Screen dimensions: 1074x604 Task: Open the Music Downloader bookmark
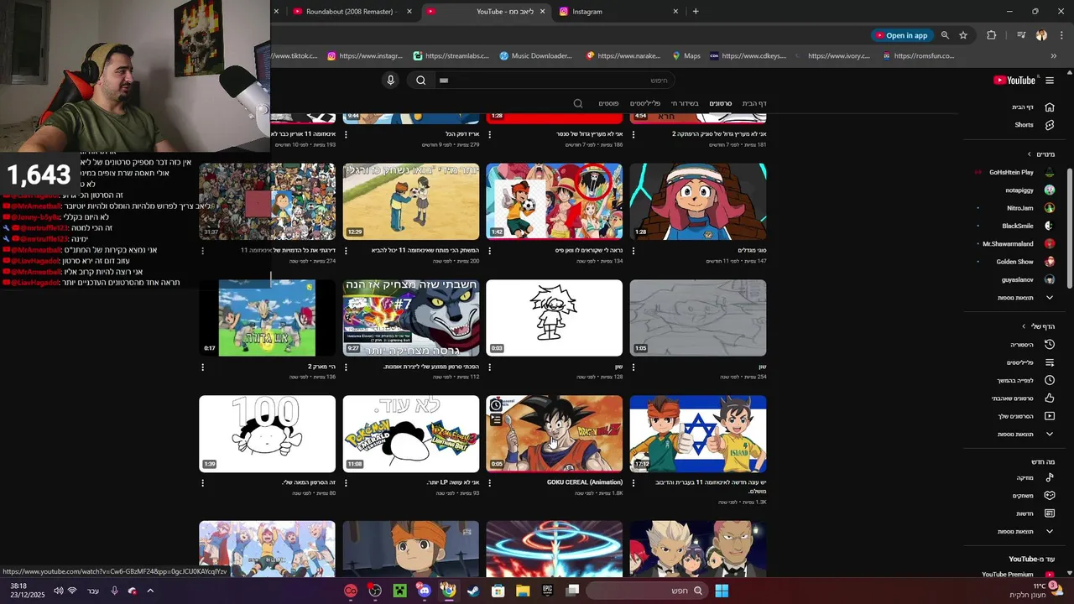535,56
